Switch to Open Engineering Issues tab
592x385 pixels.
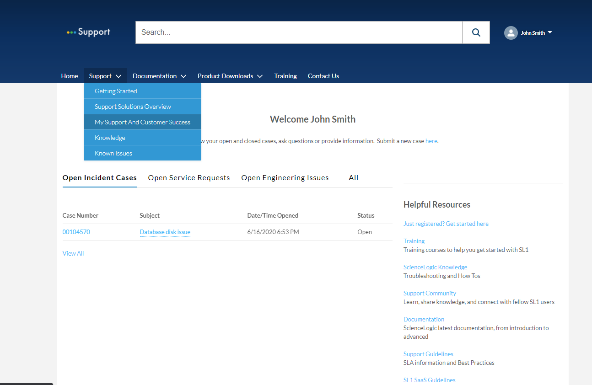click(x=285, y=178)
